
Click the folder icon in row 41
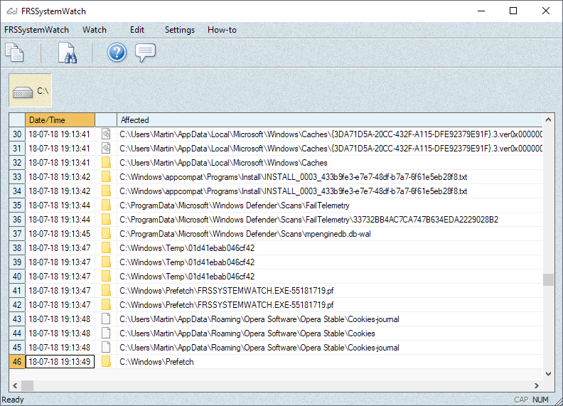pyautogui.click(x=106, y=291)
